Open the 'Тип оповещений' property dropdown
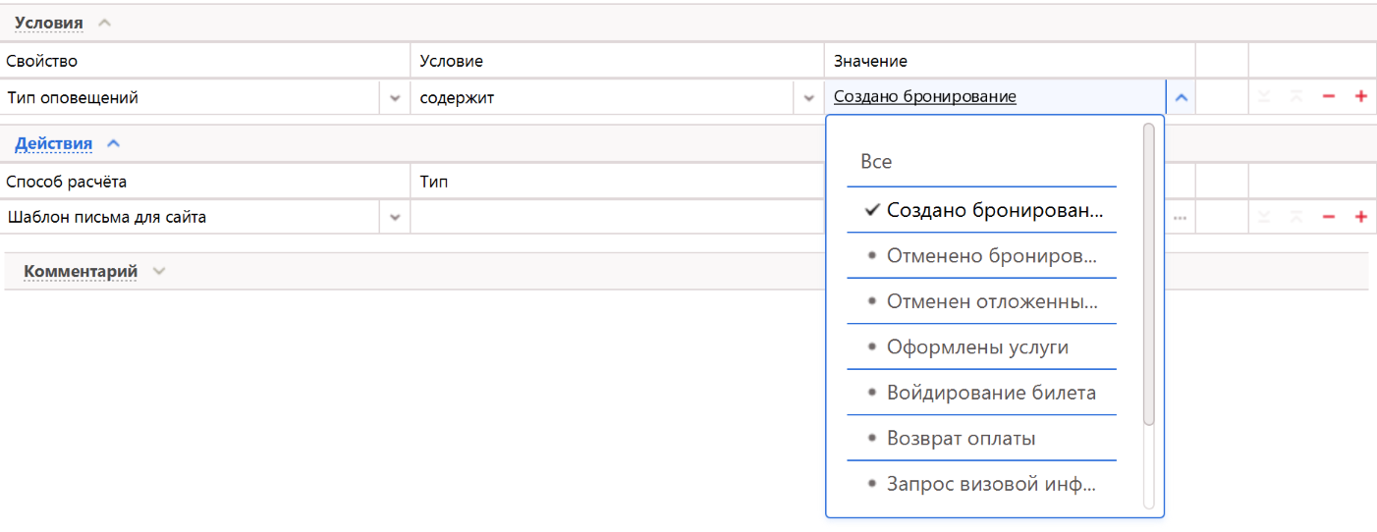 tap(395, 98)
